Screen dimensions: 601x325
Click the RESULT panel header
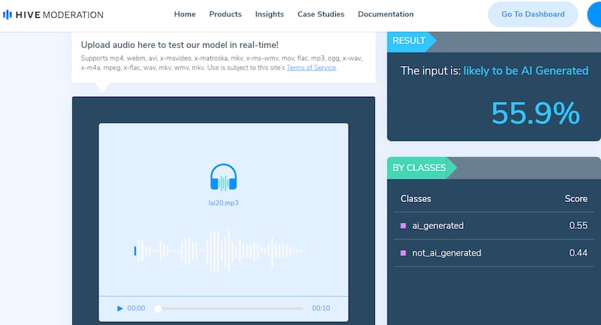point(409,41)
